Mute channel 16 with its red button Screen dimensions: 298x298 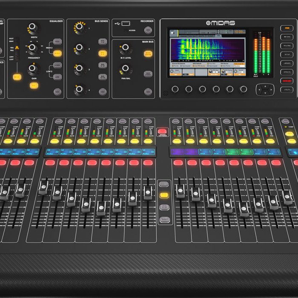click(148, 163)
